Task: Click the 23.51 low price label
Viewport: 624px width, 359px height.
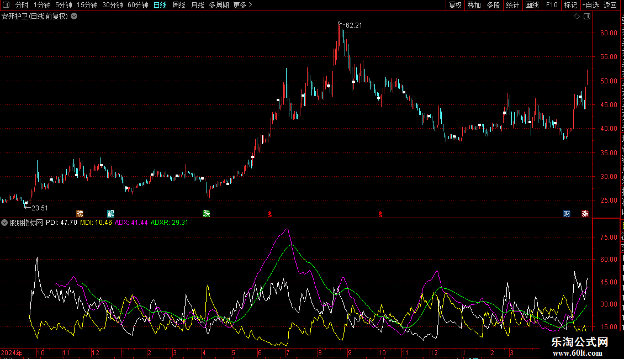Action: tap(39, 208)
